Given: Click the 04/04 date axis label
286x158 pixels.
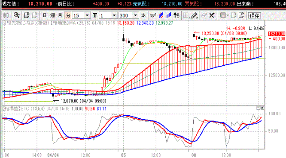Looking at the screenshot, I should point(53,155).
